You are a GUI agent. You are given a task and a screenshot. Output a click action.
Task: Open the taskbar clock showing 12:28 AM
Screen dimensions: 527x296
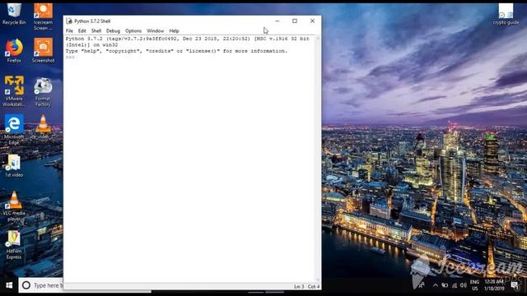pyautogui.click(x=494, y=285)
